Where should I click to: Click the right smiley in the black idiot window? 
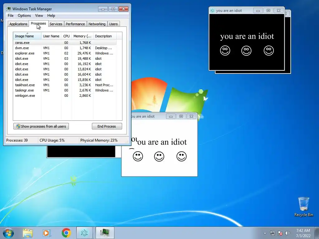(269, 51)
